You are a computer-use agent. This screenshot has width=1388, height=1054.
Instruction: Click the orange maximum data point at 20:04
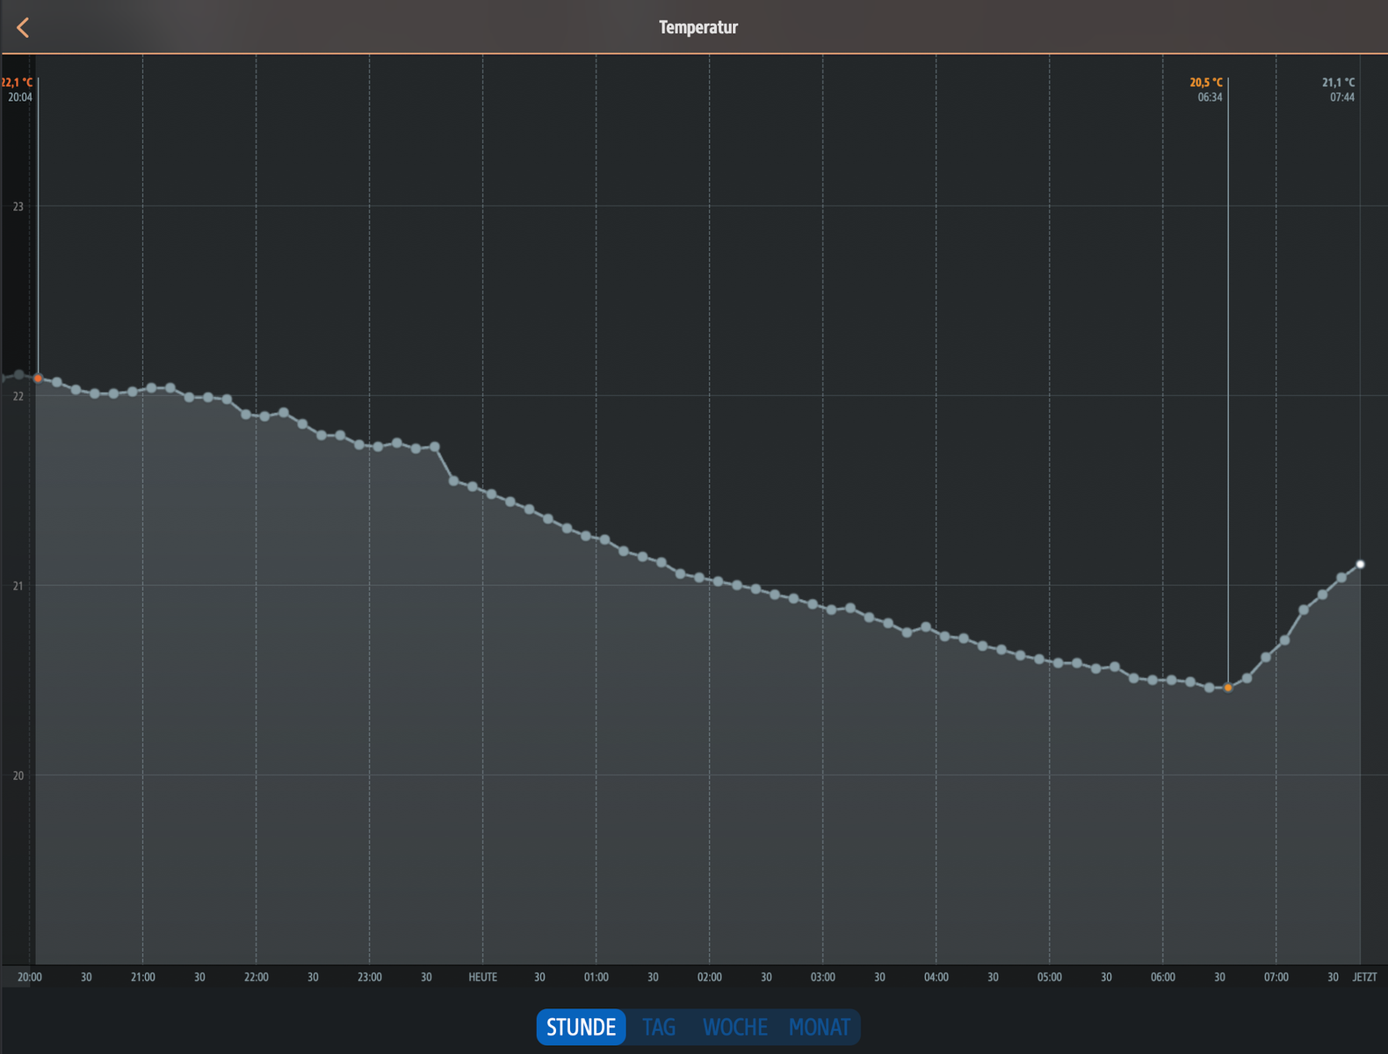click(x=38, y=379)
